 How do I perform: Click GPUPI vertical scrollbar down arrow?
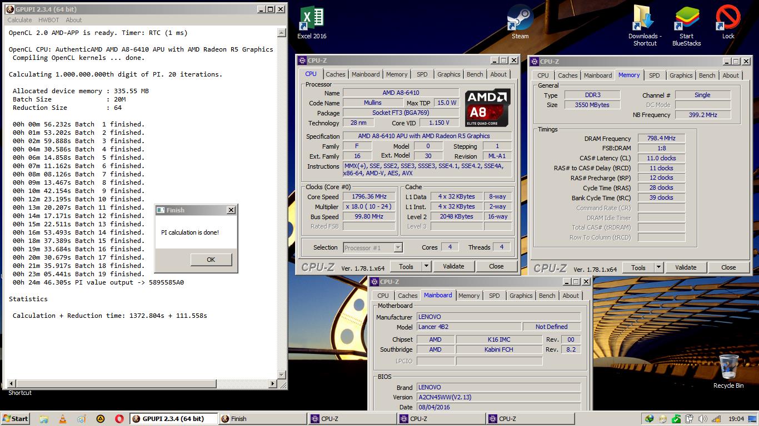pyautogui.click(x=282, y=375)
